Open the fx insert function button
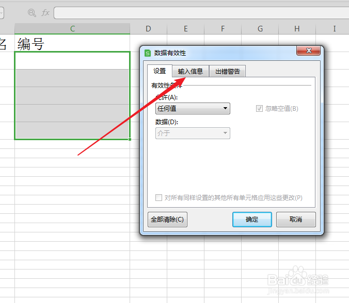Image resolution: width=349 pixels, height=303 pixels. (45, 13)
